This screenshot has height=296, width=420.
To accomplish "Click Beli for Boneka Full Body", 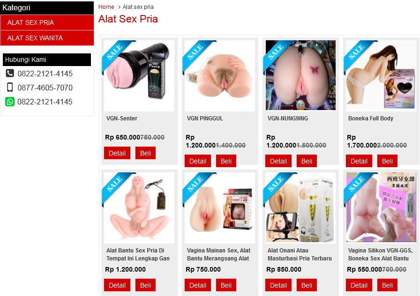I will pyautogui.click(x=387, y=161).
